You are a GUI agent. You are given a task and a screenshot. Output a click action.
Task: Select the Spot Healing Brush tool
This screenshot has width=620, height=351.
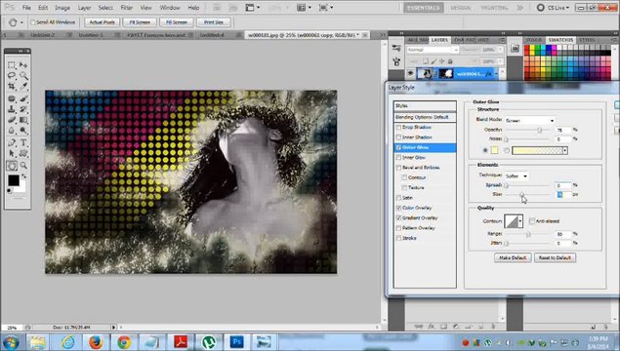12,98
